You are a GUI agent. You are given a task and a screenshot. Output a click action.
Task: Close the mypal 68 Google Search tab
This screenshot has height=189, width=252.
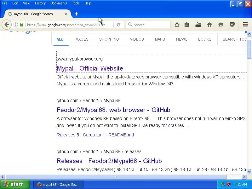[x=66, y=14]
